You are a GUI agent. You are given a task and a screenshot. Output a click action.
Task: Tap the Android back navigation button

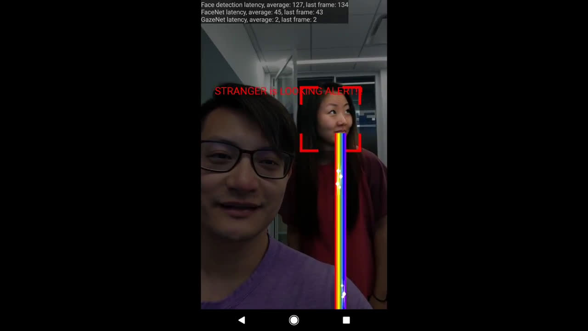click(x=242, y=320)
